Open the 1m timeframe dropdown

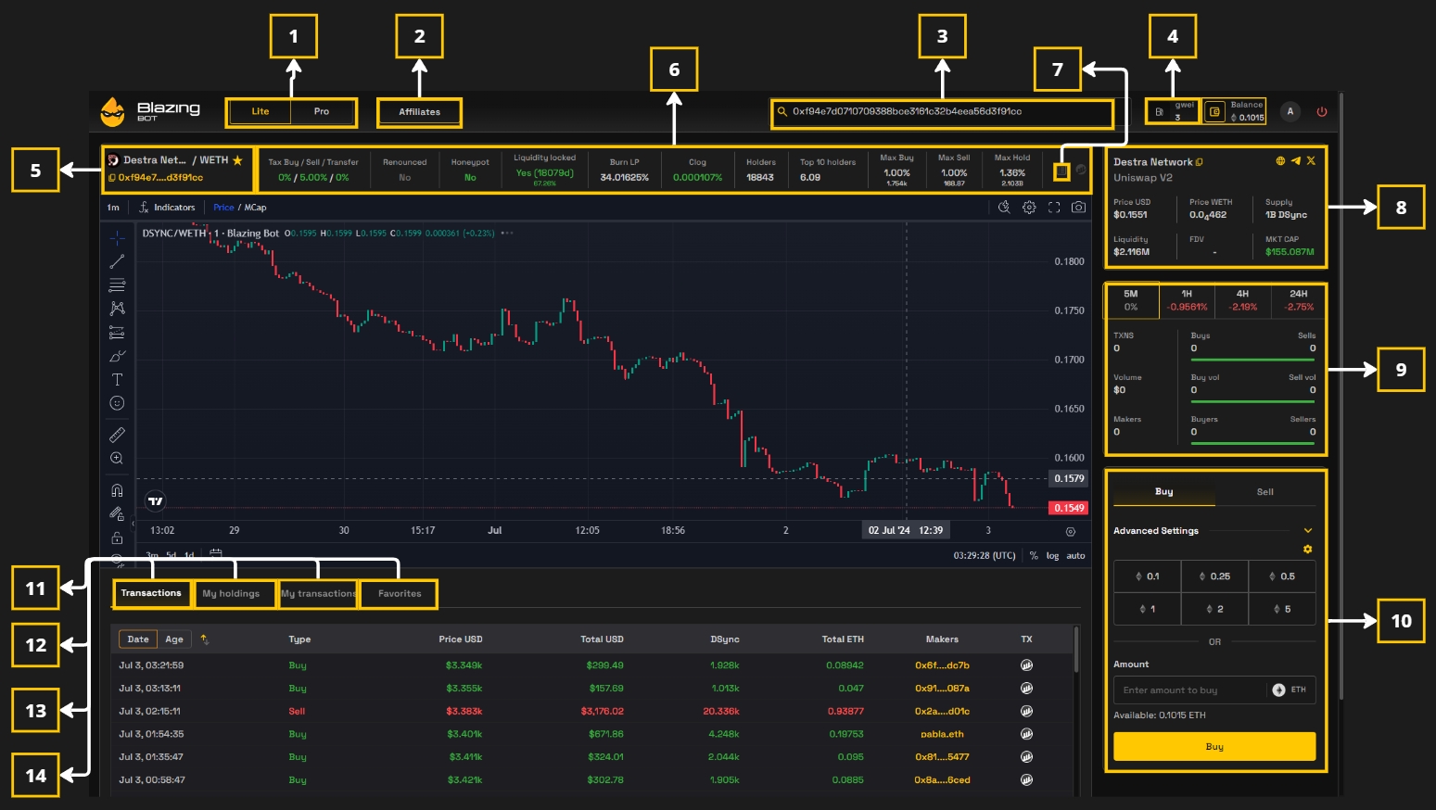click(113, 208)
